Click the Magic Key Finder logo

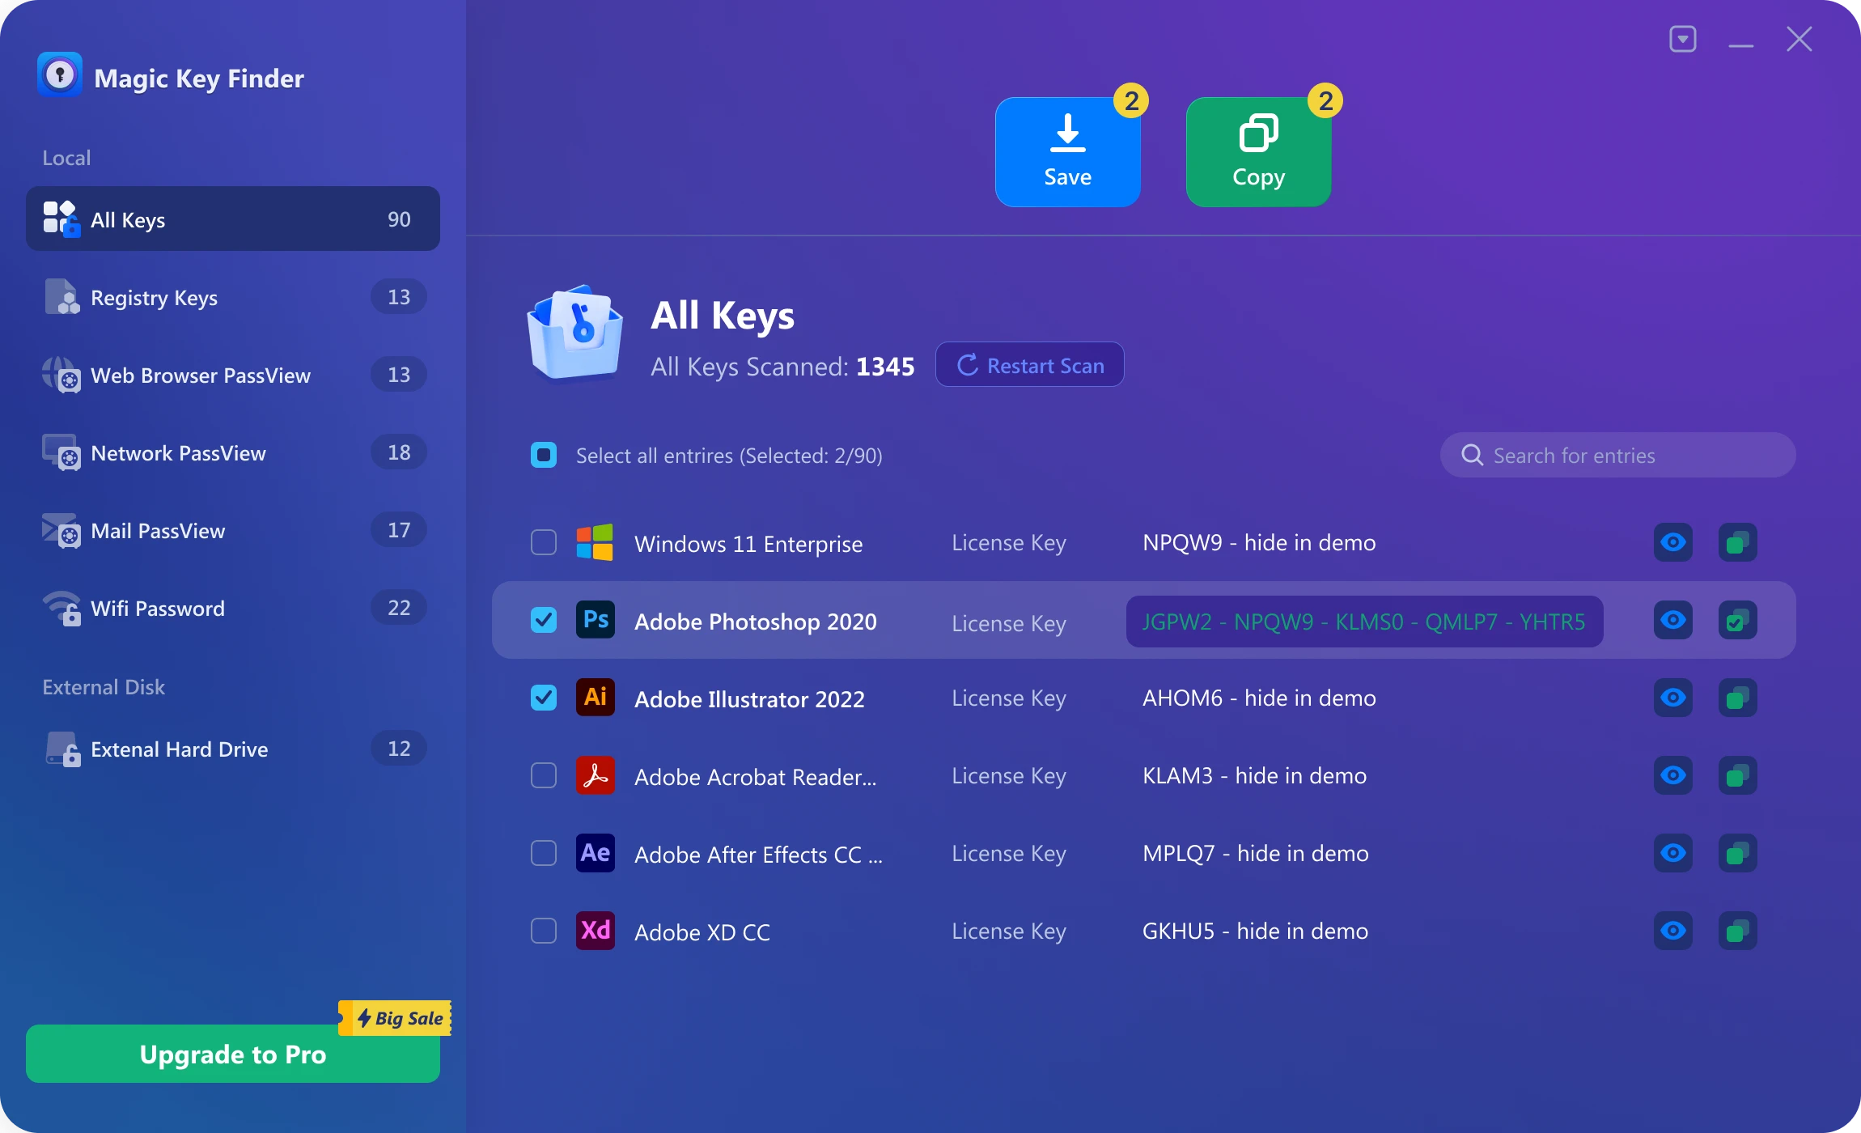[60, 75]
